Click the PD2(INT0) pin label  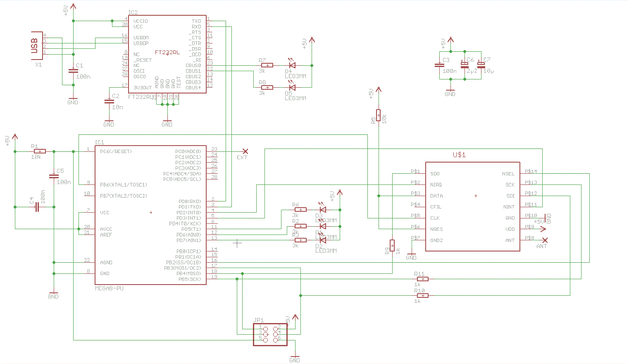(189, 213)
